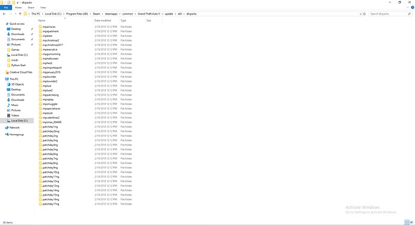The image size is (415, 225).
Task: Select the mpimportexport folder name
Action: coord(52,67)
